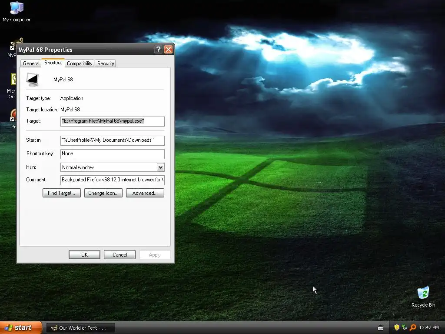Image resolution: width=445 pixels, height=334 pixels.
Task: Select the Shortcut tab
Action: point(53,63)
